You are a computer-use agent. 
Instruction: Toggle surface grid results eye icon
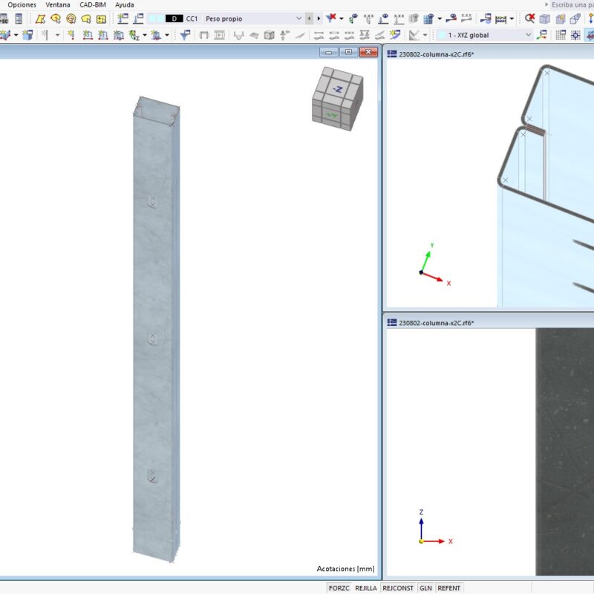[428, 19]
